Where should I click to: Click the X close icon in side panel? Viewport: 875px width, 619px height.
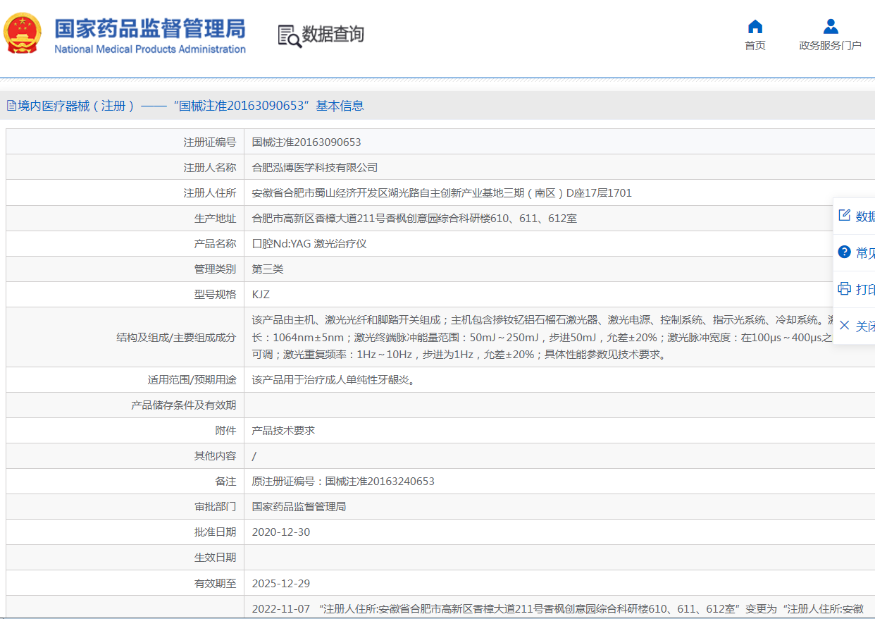[844, 325]
